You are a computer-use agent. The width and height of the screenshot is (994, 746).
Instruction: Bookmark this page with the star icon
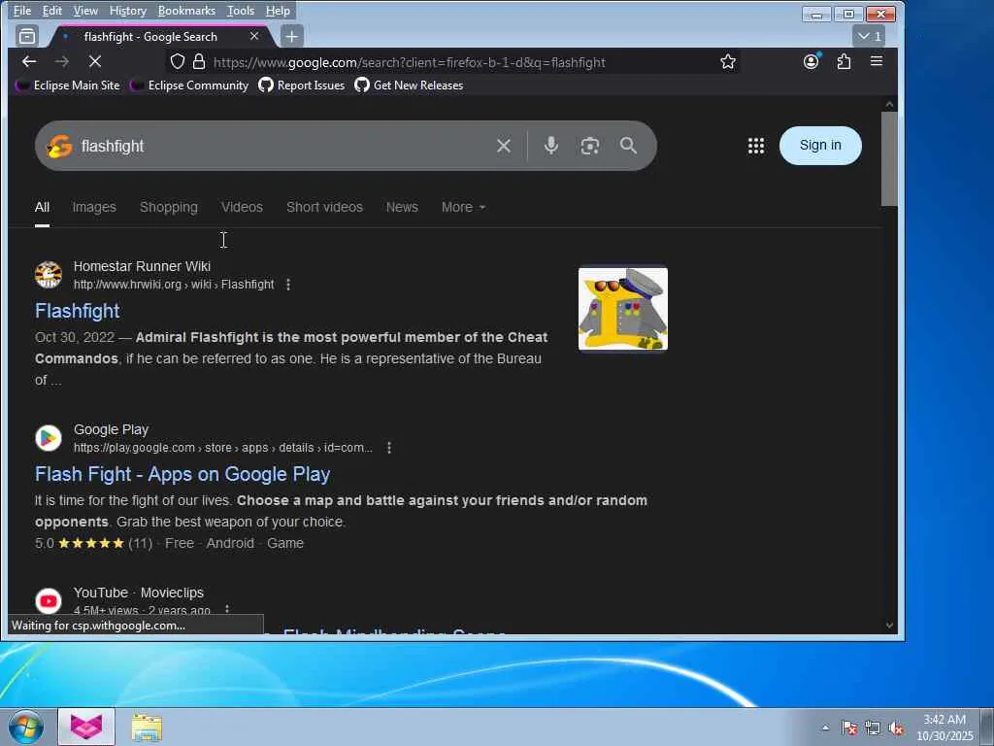pos(728,61)
